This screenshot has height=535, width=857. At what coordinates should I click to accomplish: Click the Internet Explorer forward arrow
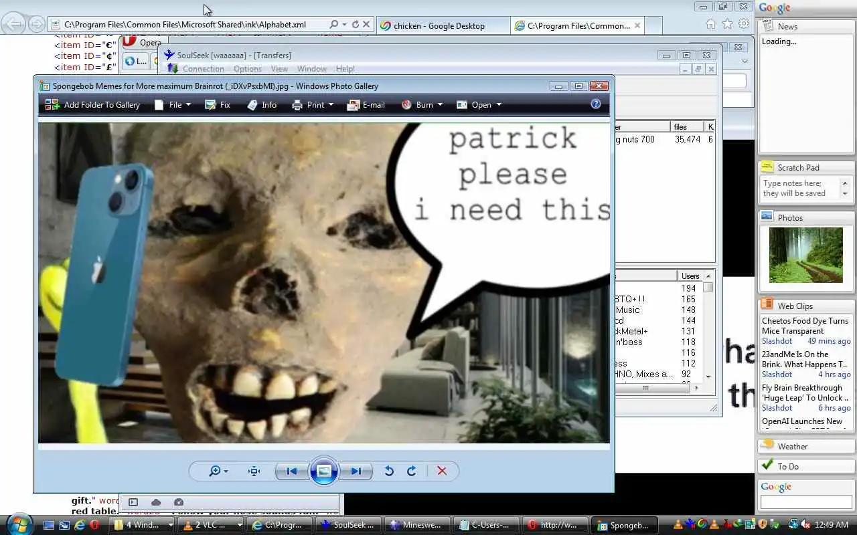(37, 25)
